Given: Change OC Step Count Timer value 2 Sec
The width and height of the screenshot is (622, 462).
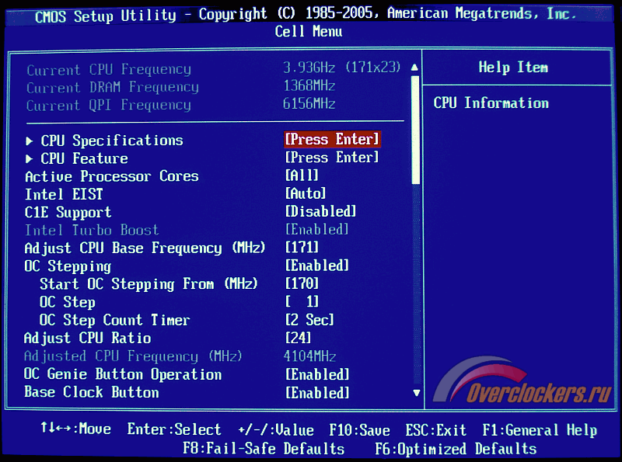Looking at the screenshot, I should tap(309, 319).
